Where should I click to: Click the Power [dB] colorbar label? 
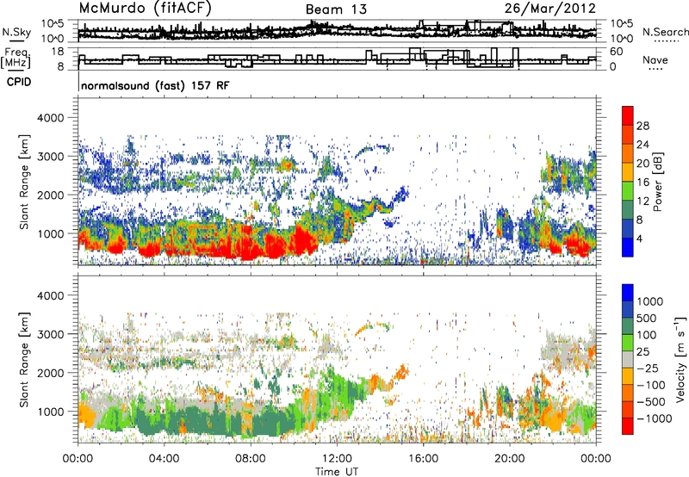click(657, 182)
